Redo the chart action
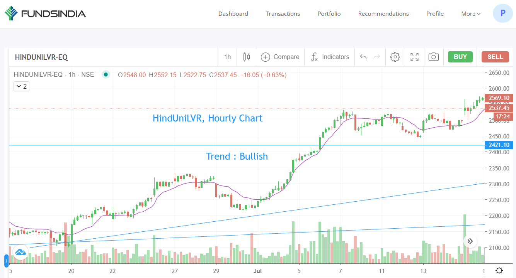Screen dimensions: 516x278 pos(376,57)
